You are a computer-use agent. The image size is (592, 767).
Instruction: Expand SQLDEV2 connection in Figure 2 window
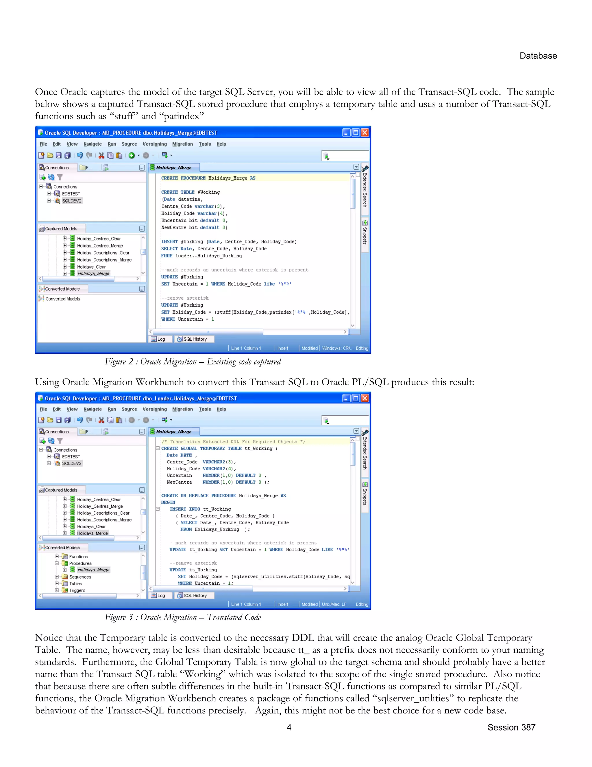click(x=49, y=201)
